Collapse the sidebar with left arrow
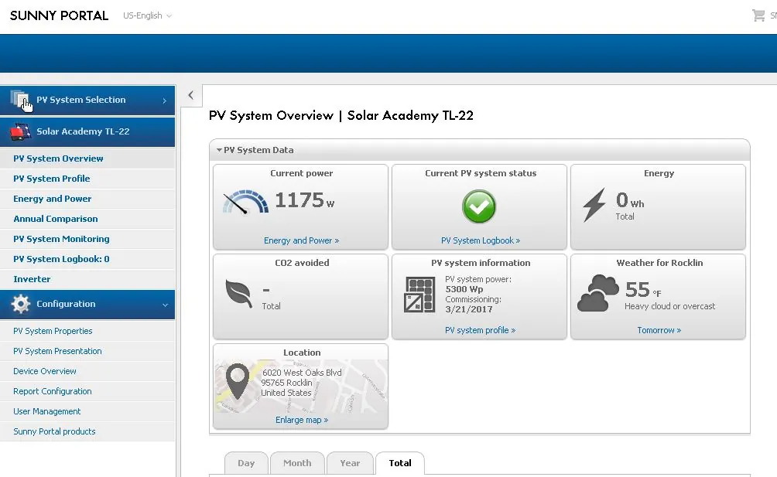 point(191,96)
